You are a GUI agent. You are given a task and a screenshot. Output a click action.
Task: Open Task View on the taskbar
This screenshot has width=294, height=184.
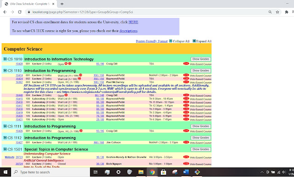tap(96, 172)
